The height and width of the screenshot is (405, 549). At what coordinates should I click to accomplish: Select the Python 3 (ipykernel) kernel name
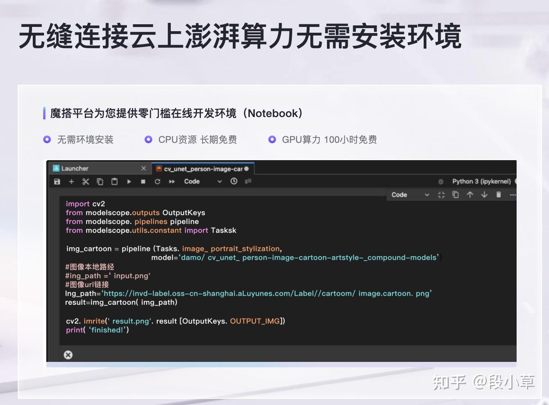click(482, 181)
